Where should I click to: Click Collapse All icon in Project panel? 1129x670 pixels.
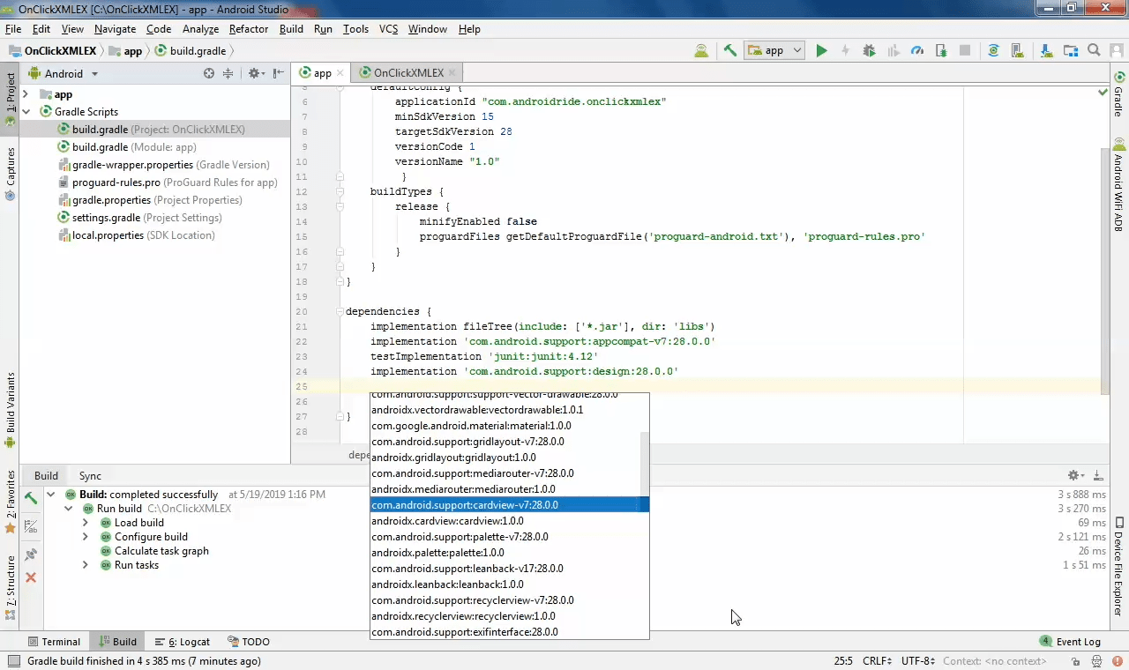(x=228, y=74)
